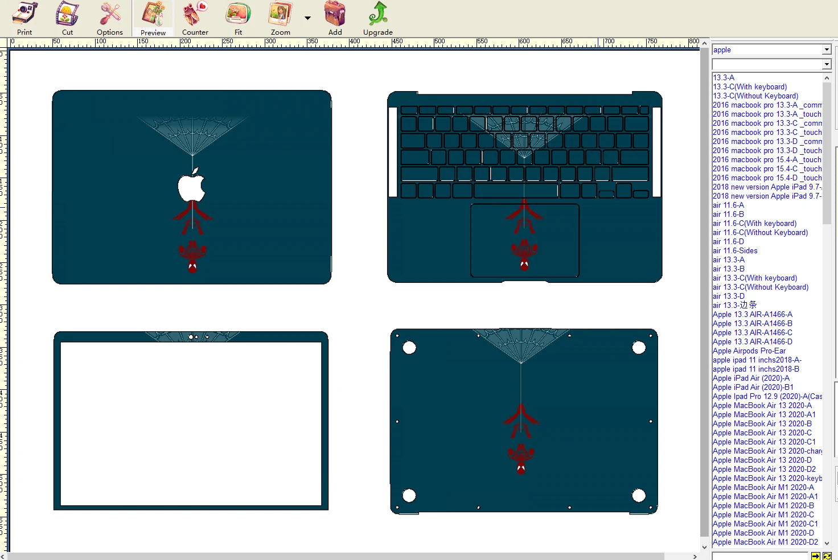838x560 pixels.
Task: Select '2016 macbook pro 15.4-D _touch' entry
Action: [x=767, y=178]
